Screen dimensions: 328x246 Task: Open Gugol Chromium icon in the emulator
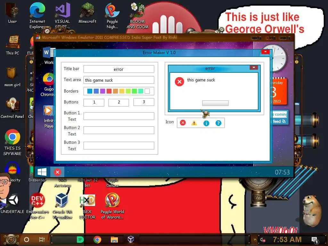point(48,85)
